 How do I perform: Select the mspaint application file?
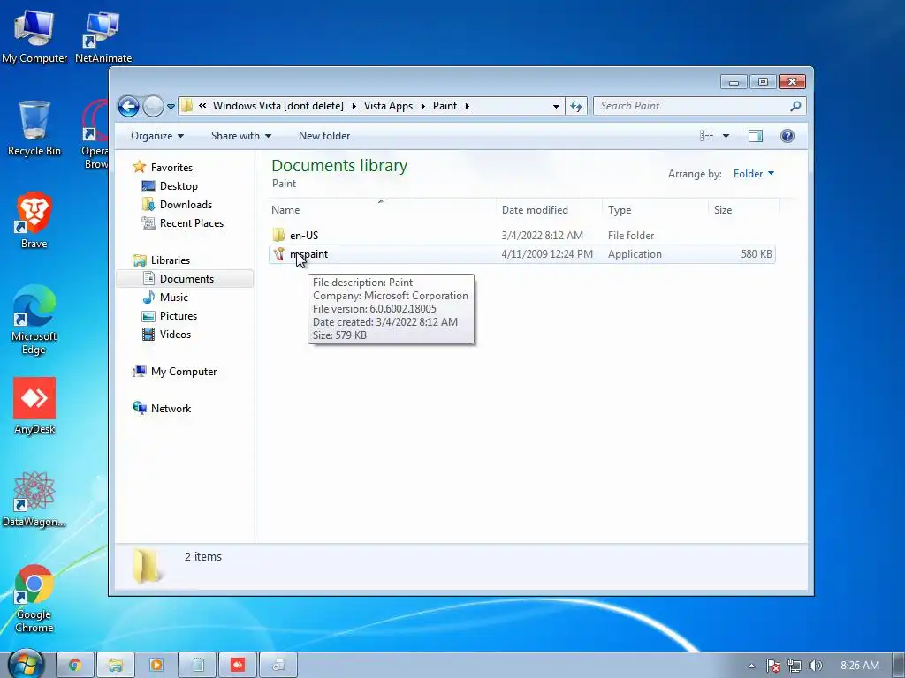(521, 254)
